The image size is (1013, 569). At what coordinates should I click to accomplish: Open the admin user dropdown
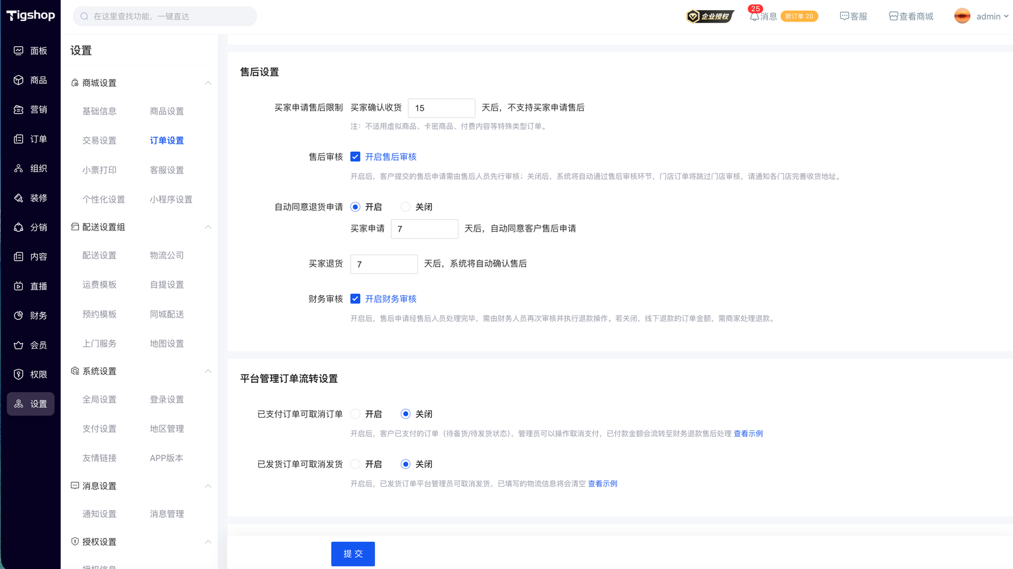[982, 16]
